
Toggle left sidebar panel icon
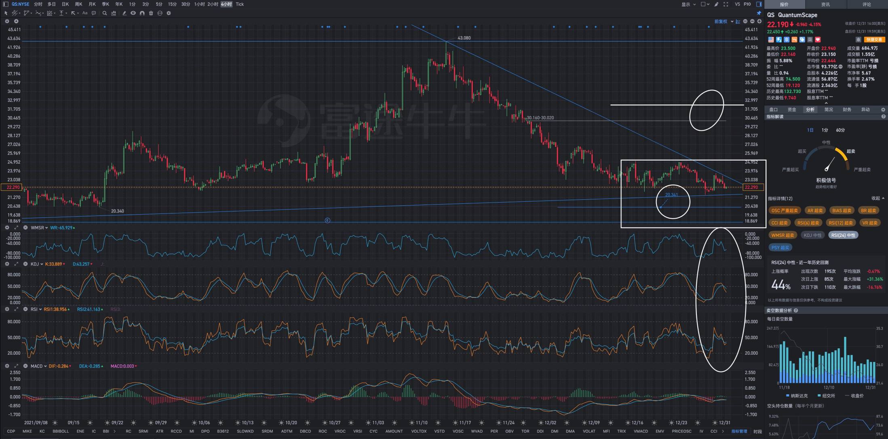point(6,4)
